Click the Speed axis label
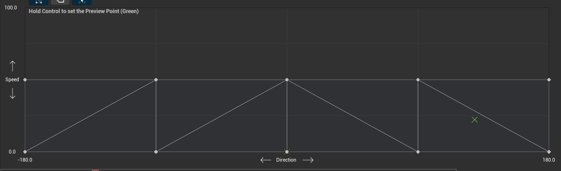 12,80
